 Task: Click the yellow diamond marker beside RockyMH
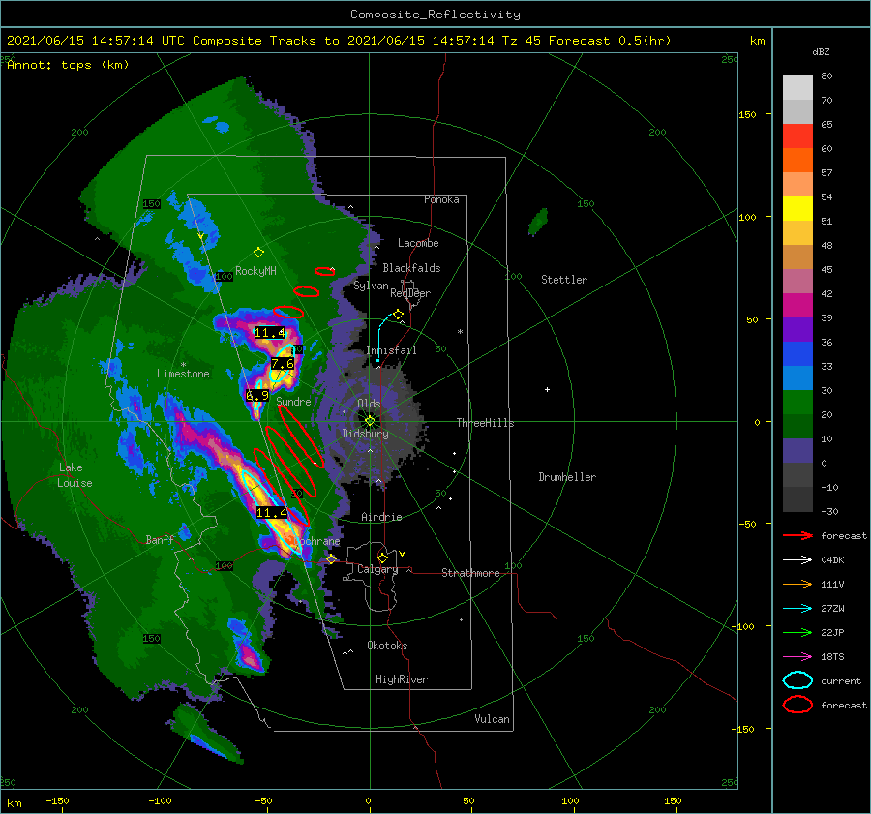coord(258,253)
